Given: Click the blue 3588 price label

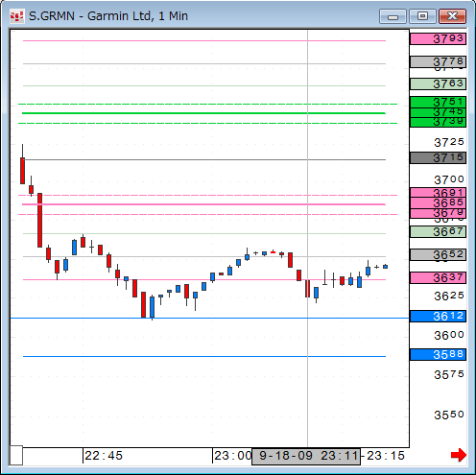Looking at the screenshot, I should pyautogui.click(x=438, y=354).
